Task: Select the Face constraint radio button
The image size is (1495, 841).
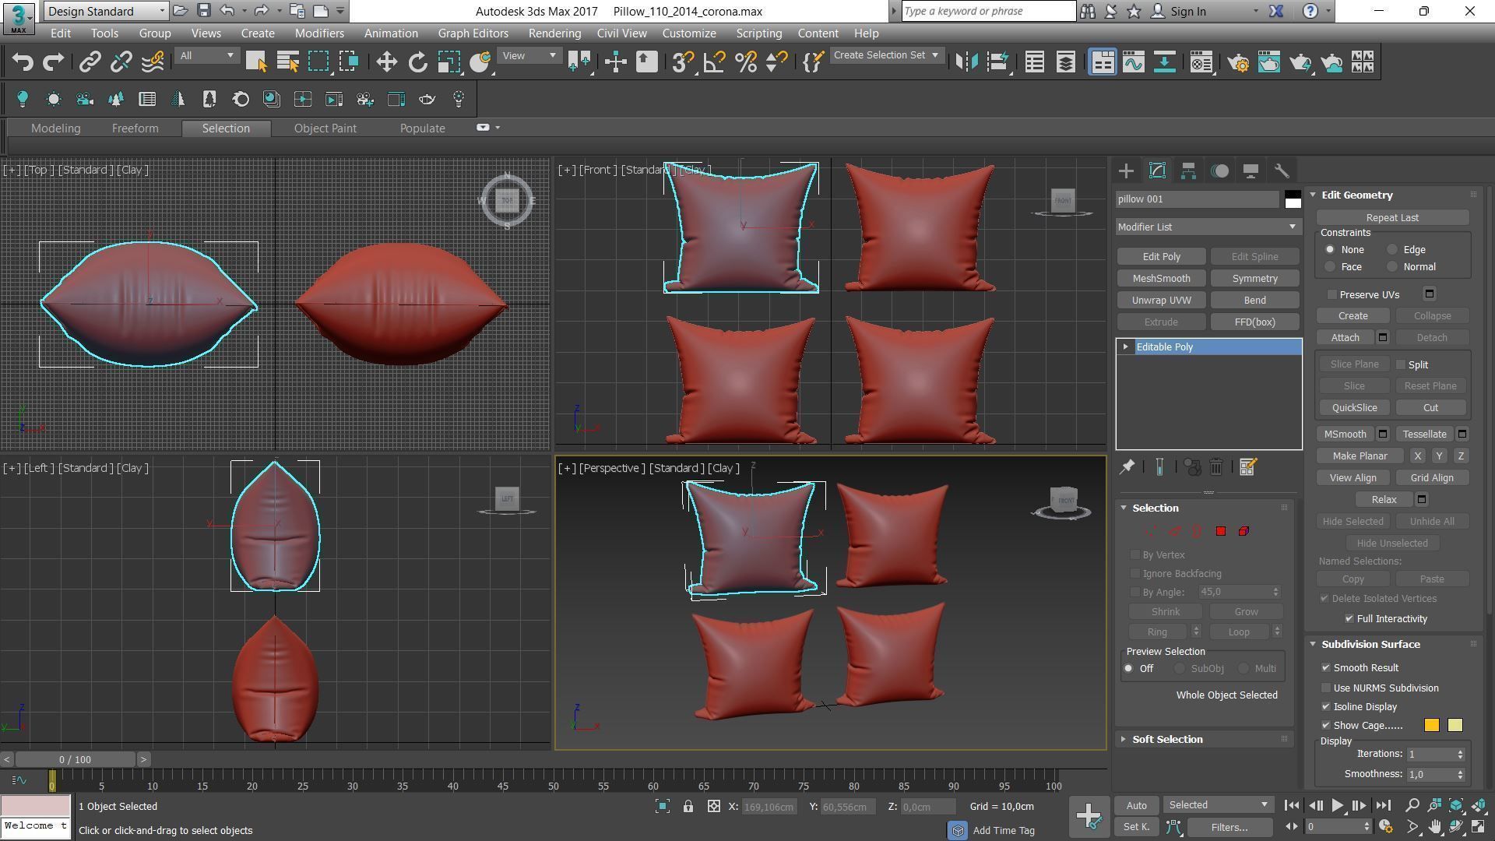Action: [1330, 267]
